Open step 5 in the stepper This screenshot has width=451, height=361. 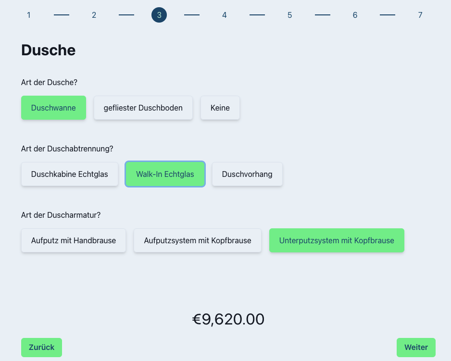pyautogui.click(x=289, y=15)
